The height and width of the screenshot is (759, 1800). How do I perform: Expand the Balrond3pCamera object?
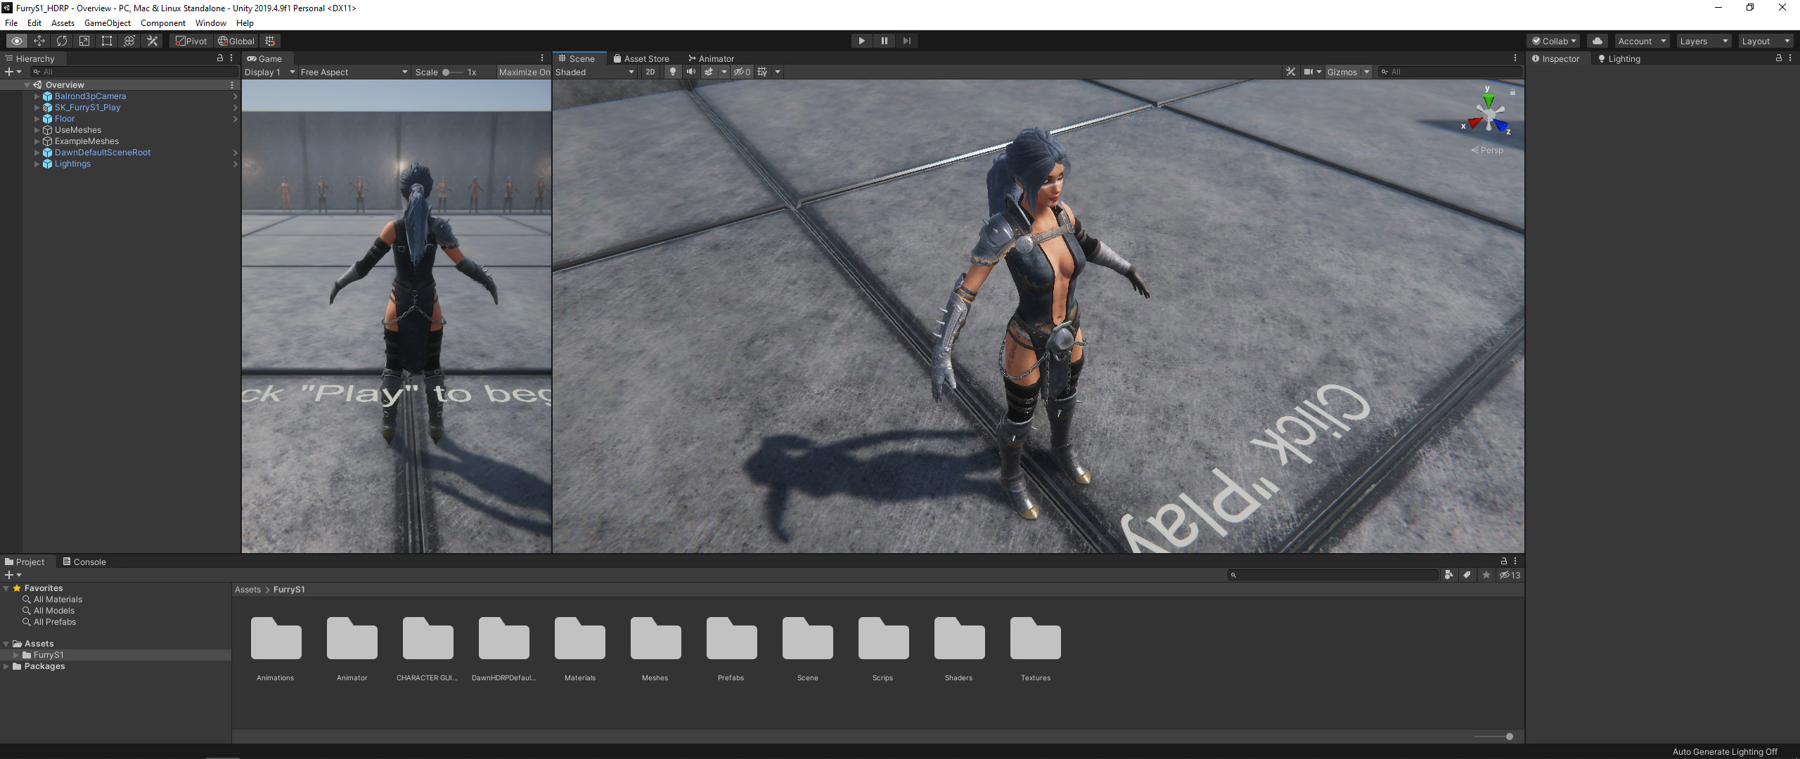(x=37, y=96)
